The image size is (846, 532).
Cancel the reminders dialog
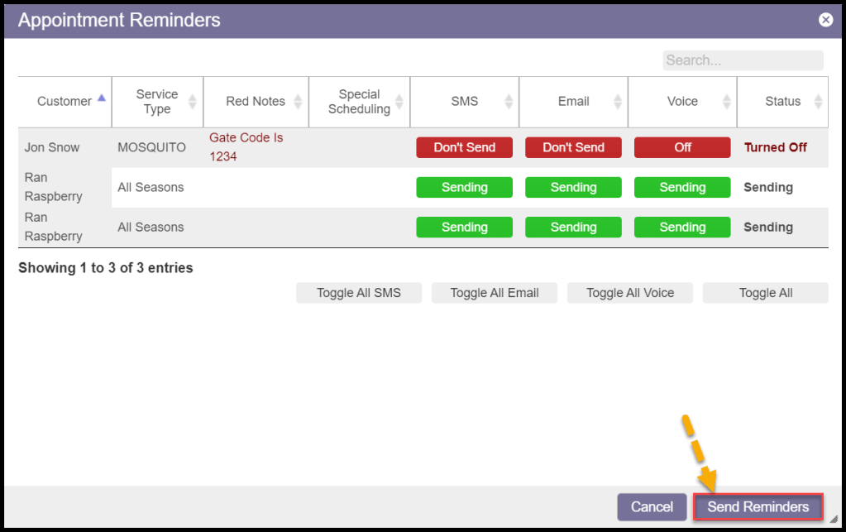coord(652,507)
